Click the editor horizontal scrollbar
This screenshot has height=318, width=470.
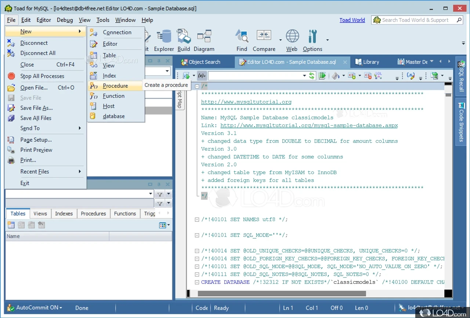coord(282,293)
